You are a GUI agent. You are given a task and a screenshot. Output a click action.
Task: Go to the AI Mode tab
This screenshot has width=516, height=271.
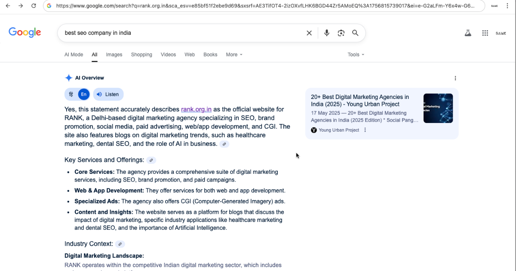[74, 55]
